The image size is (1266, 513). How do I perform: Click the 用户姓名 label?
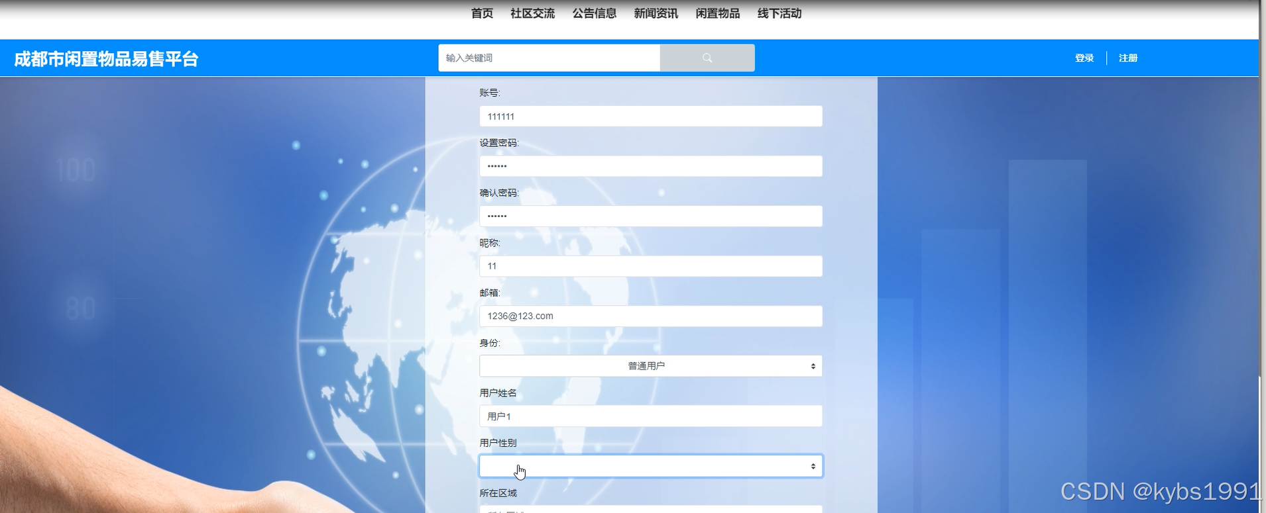[498, 393]
